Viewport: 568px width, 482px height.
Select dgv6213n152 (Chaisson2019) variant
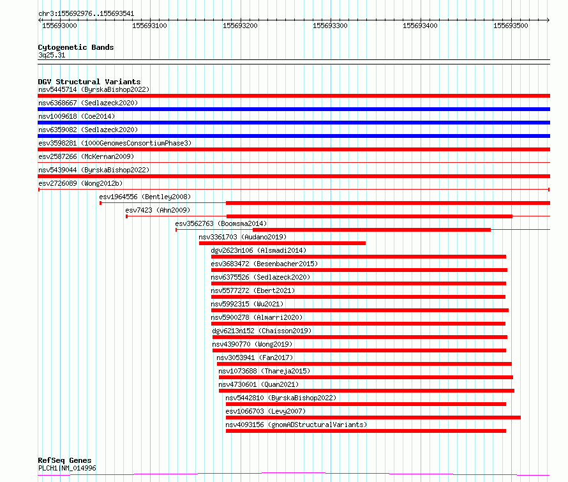click(x=262, y=331)
